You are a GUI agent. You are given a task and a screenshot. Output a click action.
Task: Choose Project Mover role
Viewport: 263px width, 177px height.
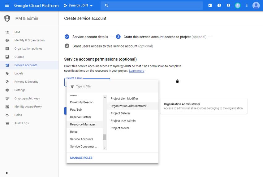(133, 128)
